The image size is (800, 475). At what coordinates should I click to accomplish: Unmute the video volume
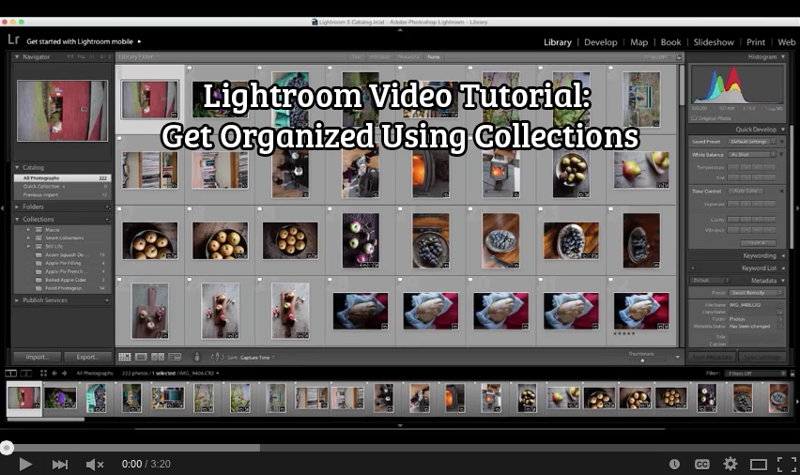[x=95, y=465]
